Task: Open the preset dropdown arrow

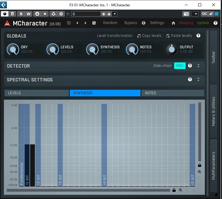Action: coord(115,14)
